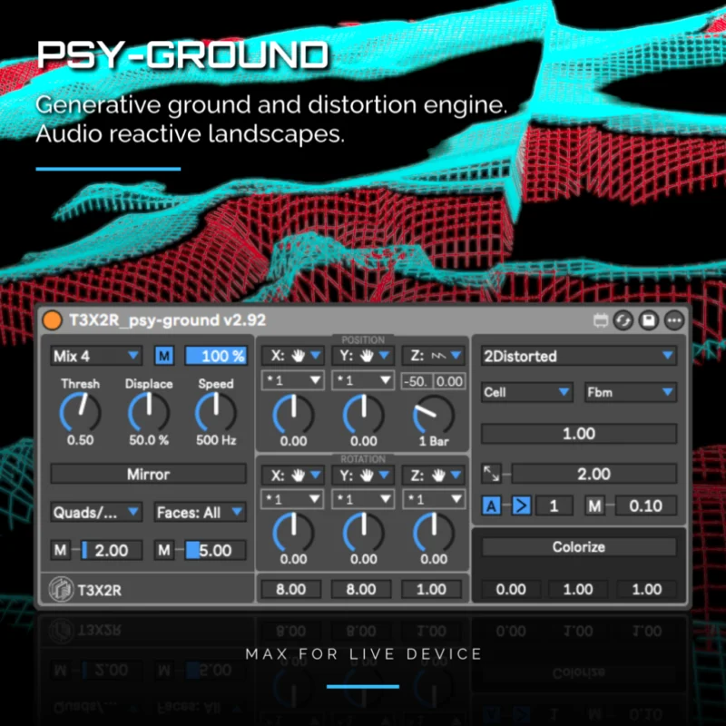Open the Rotation Z *1 multiplier menu
The image size is (726, 726).
tap(434, 499)
